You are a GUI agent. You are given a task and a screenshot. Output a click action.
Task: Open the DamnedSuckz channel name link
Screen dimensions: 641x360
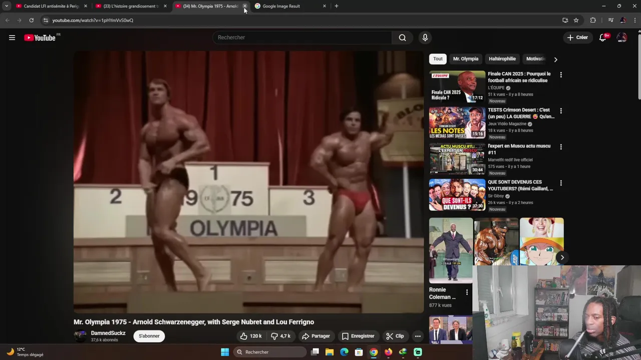(x=108, y=333)
